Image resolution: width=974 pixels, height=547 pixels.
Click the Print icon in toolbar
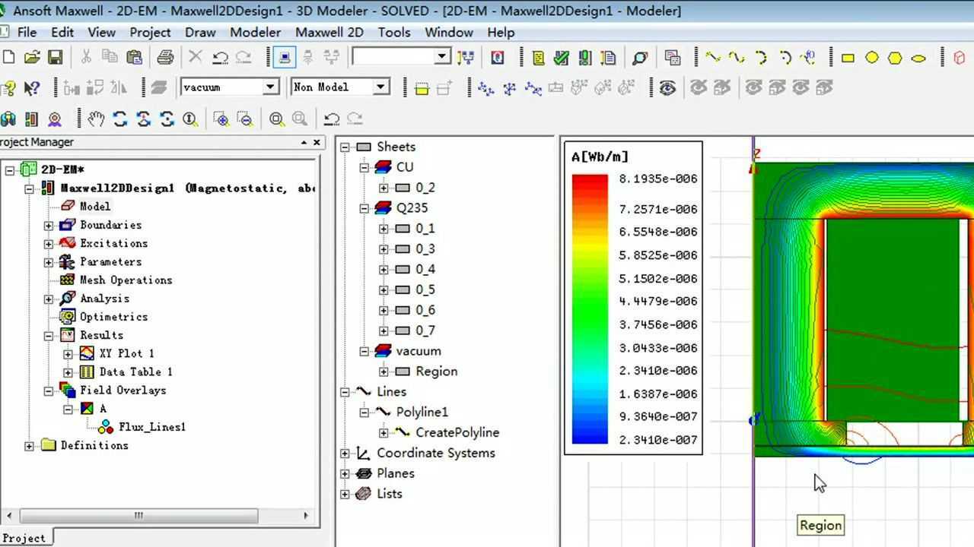tap(164, 58)
